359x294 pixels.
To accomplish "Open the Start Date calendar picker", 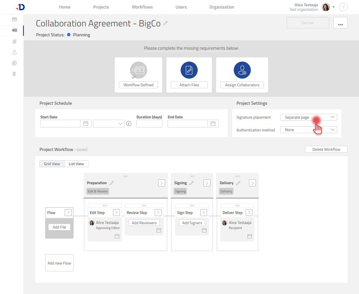I will click(86, 124).
